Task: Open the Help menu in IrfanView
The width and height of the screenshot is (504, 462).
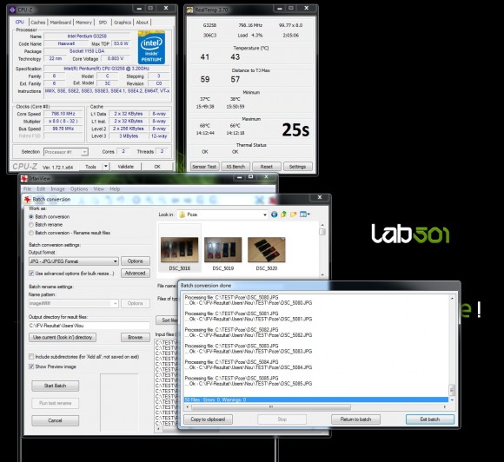Action: coord(115,189)
